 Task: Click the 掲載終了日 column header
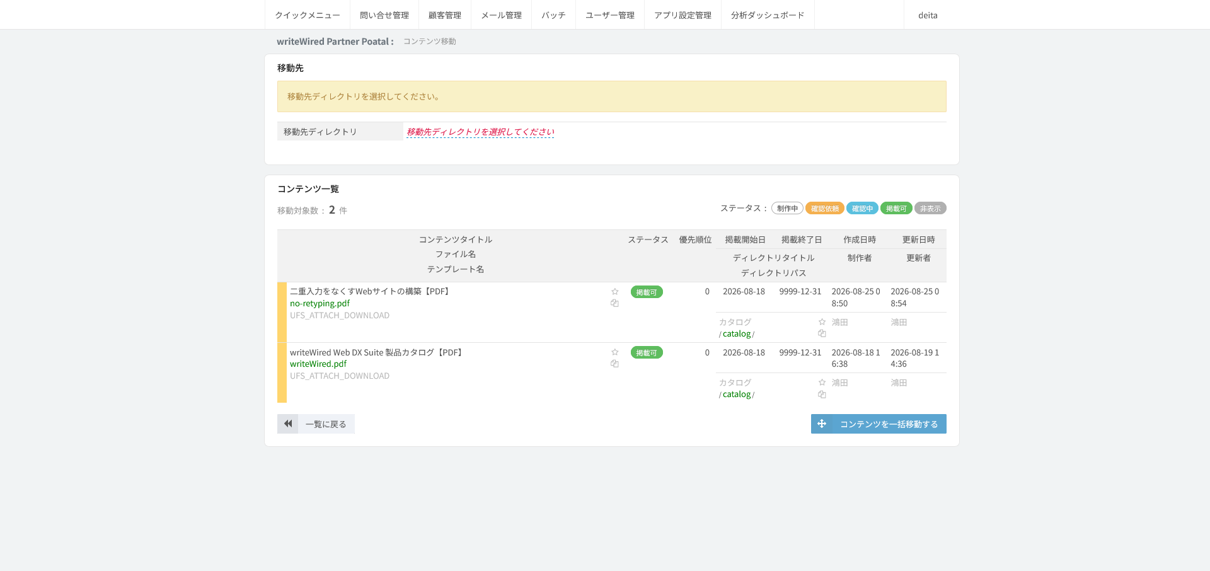tap(802, 239)
